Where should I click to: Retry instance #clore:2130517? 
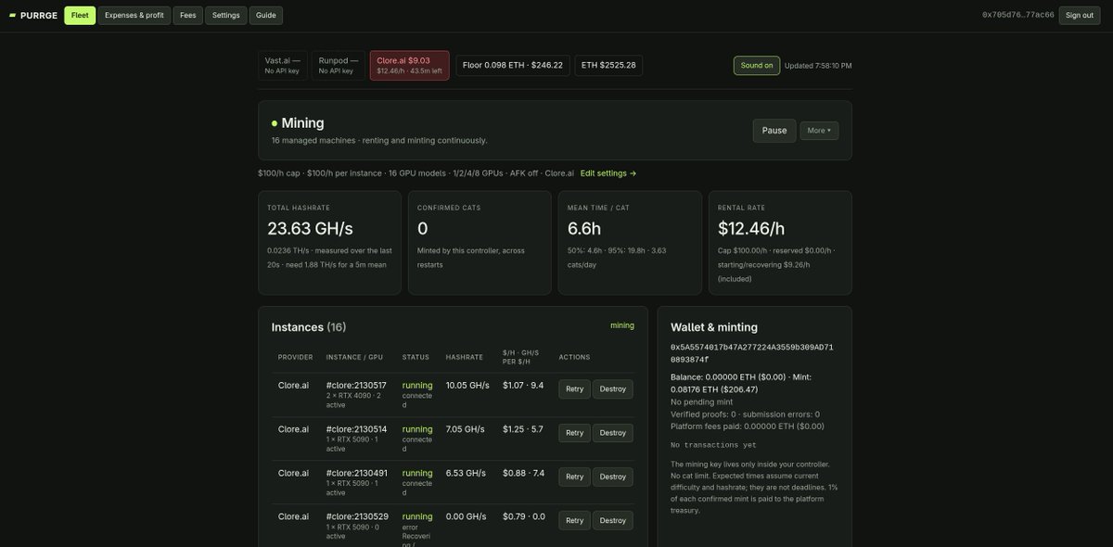tap(575, 389)
